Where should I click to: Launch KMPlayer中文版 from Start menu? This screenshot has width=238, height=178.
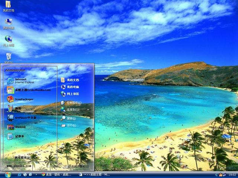tap(22, 118)
